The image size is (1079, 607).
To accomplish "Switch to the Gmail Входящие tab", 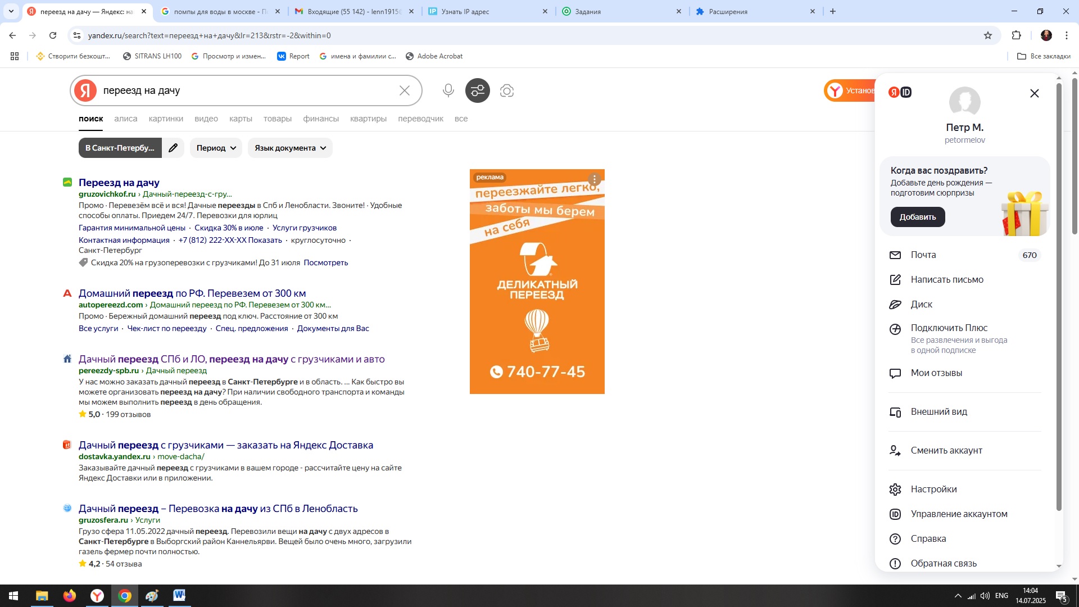I will point(354,11).
